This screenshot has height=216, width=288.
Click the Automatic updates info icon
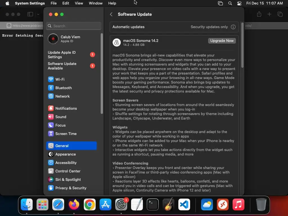pos(233,27)
